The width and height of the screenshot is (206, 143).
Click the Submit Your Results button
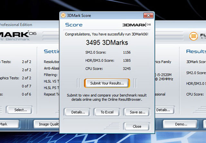107,83
